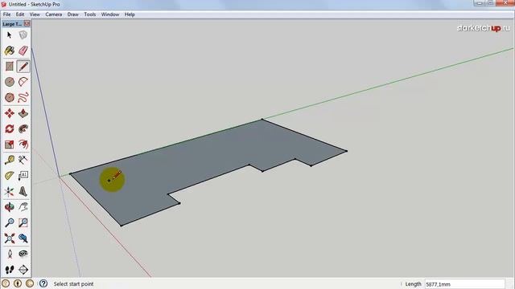Open the View menu

(x=35, y=14)
